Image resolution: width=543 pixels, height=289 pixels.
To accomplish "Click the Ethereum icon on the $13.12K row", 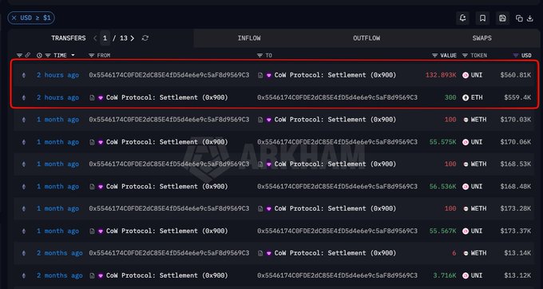I will coord(23,275).
